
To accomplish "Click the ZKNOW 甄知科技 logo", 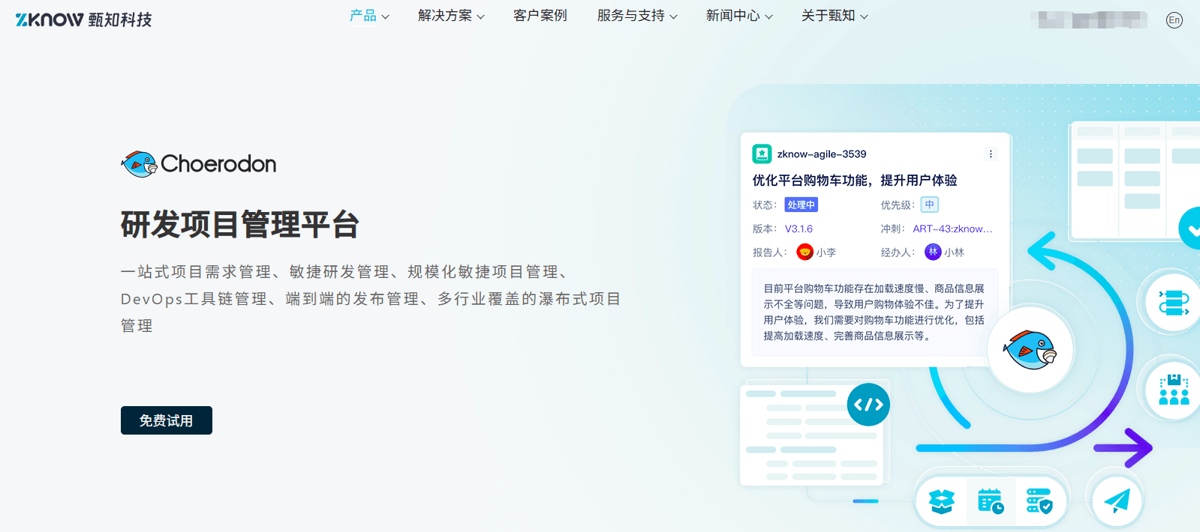I will pyautogui.click(x=83, y=19).
